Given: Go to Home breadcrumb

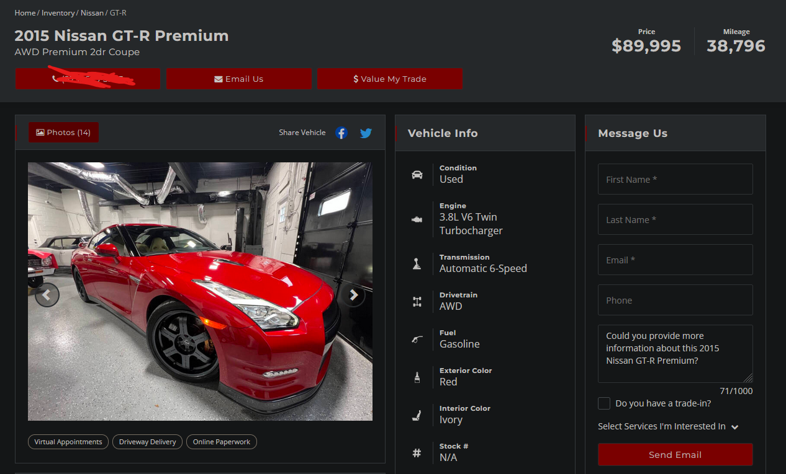Looking at the screenshot, I should [x=25, y=13].
